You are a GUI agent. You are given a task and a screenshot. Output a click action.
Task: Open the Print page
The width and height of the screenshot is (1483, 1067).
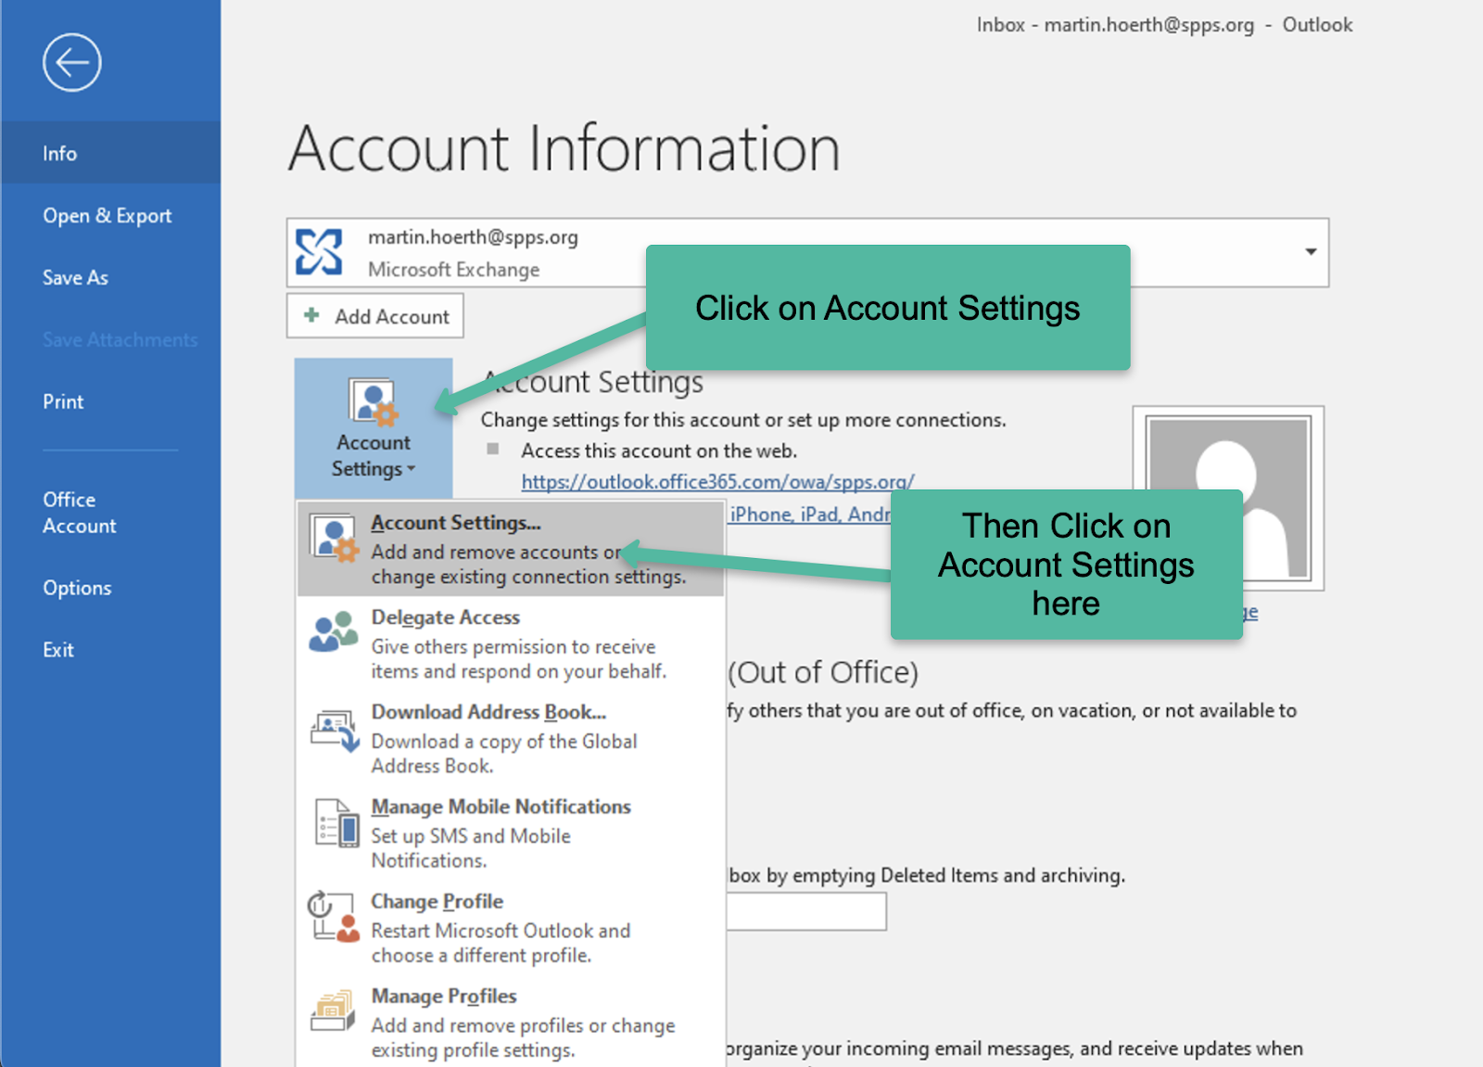(x=110, y=401)
